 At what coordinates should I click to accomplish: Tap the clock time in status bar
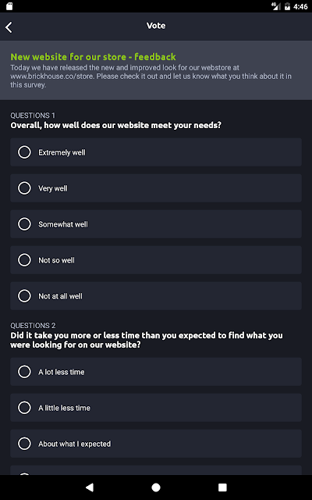coord(300,6)
